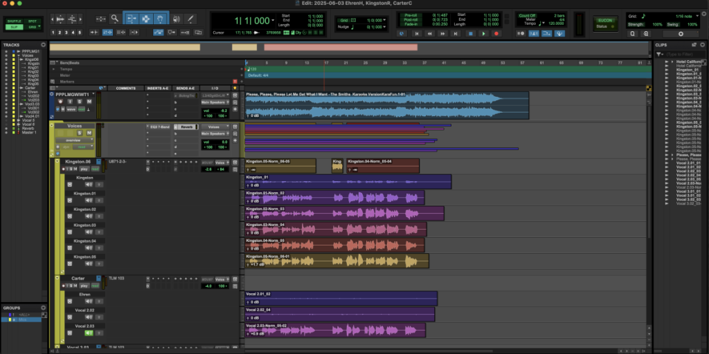The height and width of the screenshot is (354, 709).
Task: Enable Shuffle edit mode
Action: click(x=14, y=22)
